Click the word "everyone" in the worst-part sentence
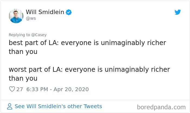The image size is (190, 113). tap(80, 70)
